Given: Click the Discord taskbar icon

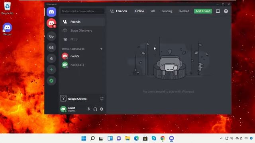Looking at the screenshot, I should click(x=171, y=138).
